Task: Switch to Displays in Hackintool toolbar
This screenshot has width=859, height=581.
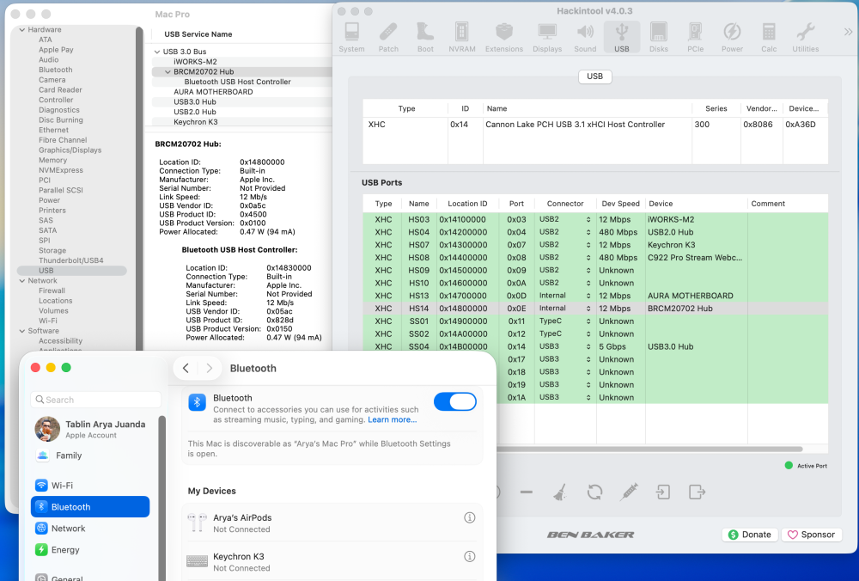Action: (x=547, y=37)
